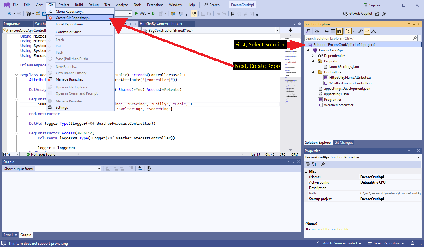Click GitHub Copilot button

[x=358, y=14]
